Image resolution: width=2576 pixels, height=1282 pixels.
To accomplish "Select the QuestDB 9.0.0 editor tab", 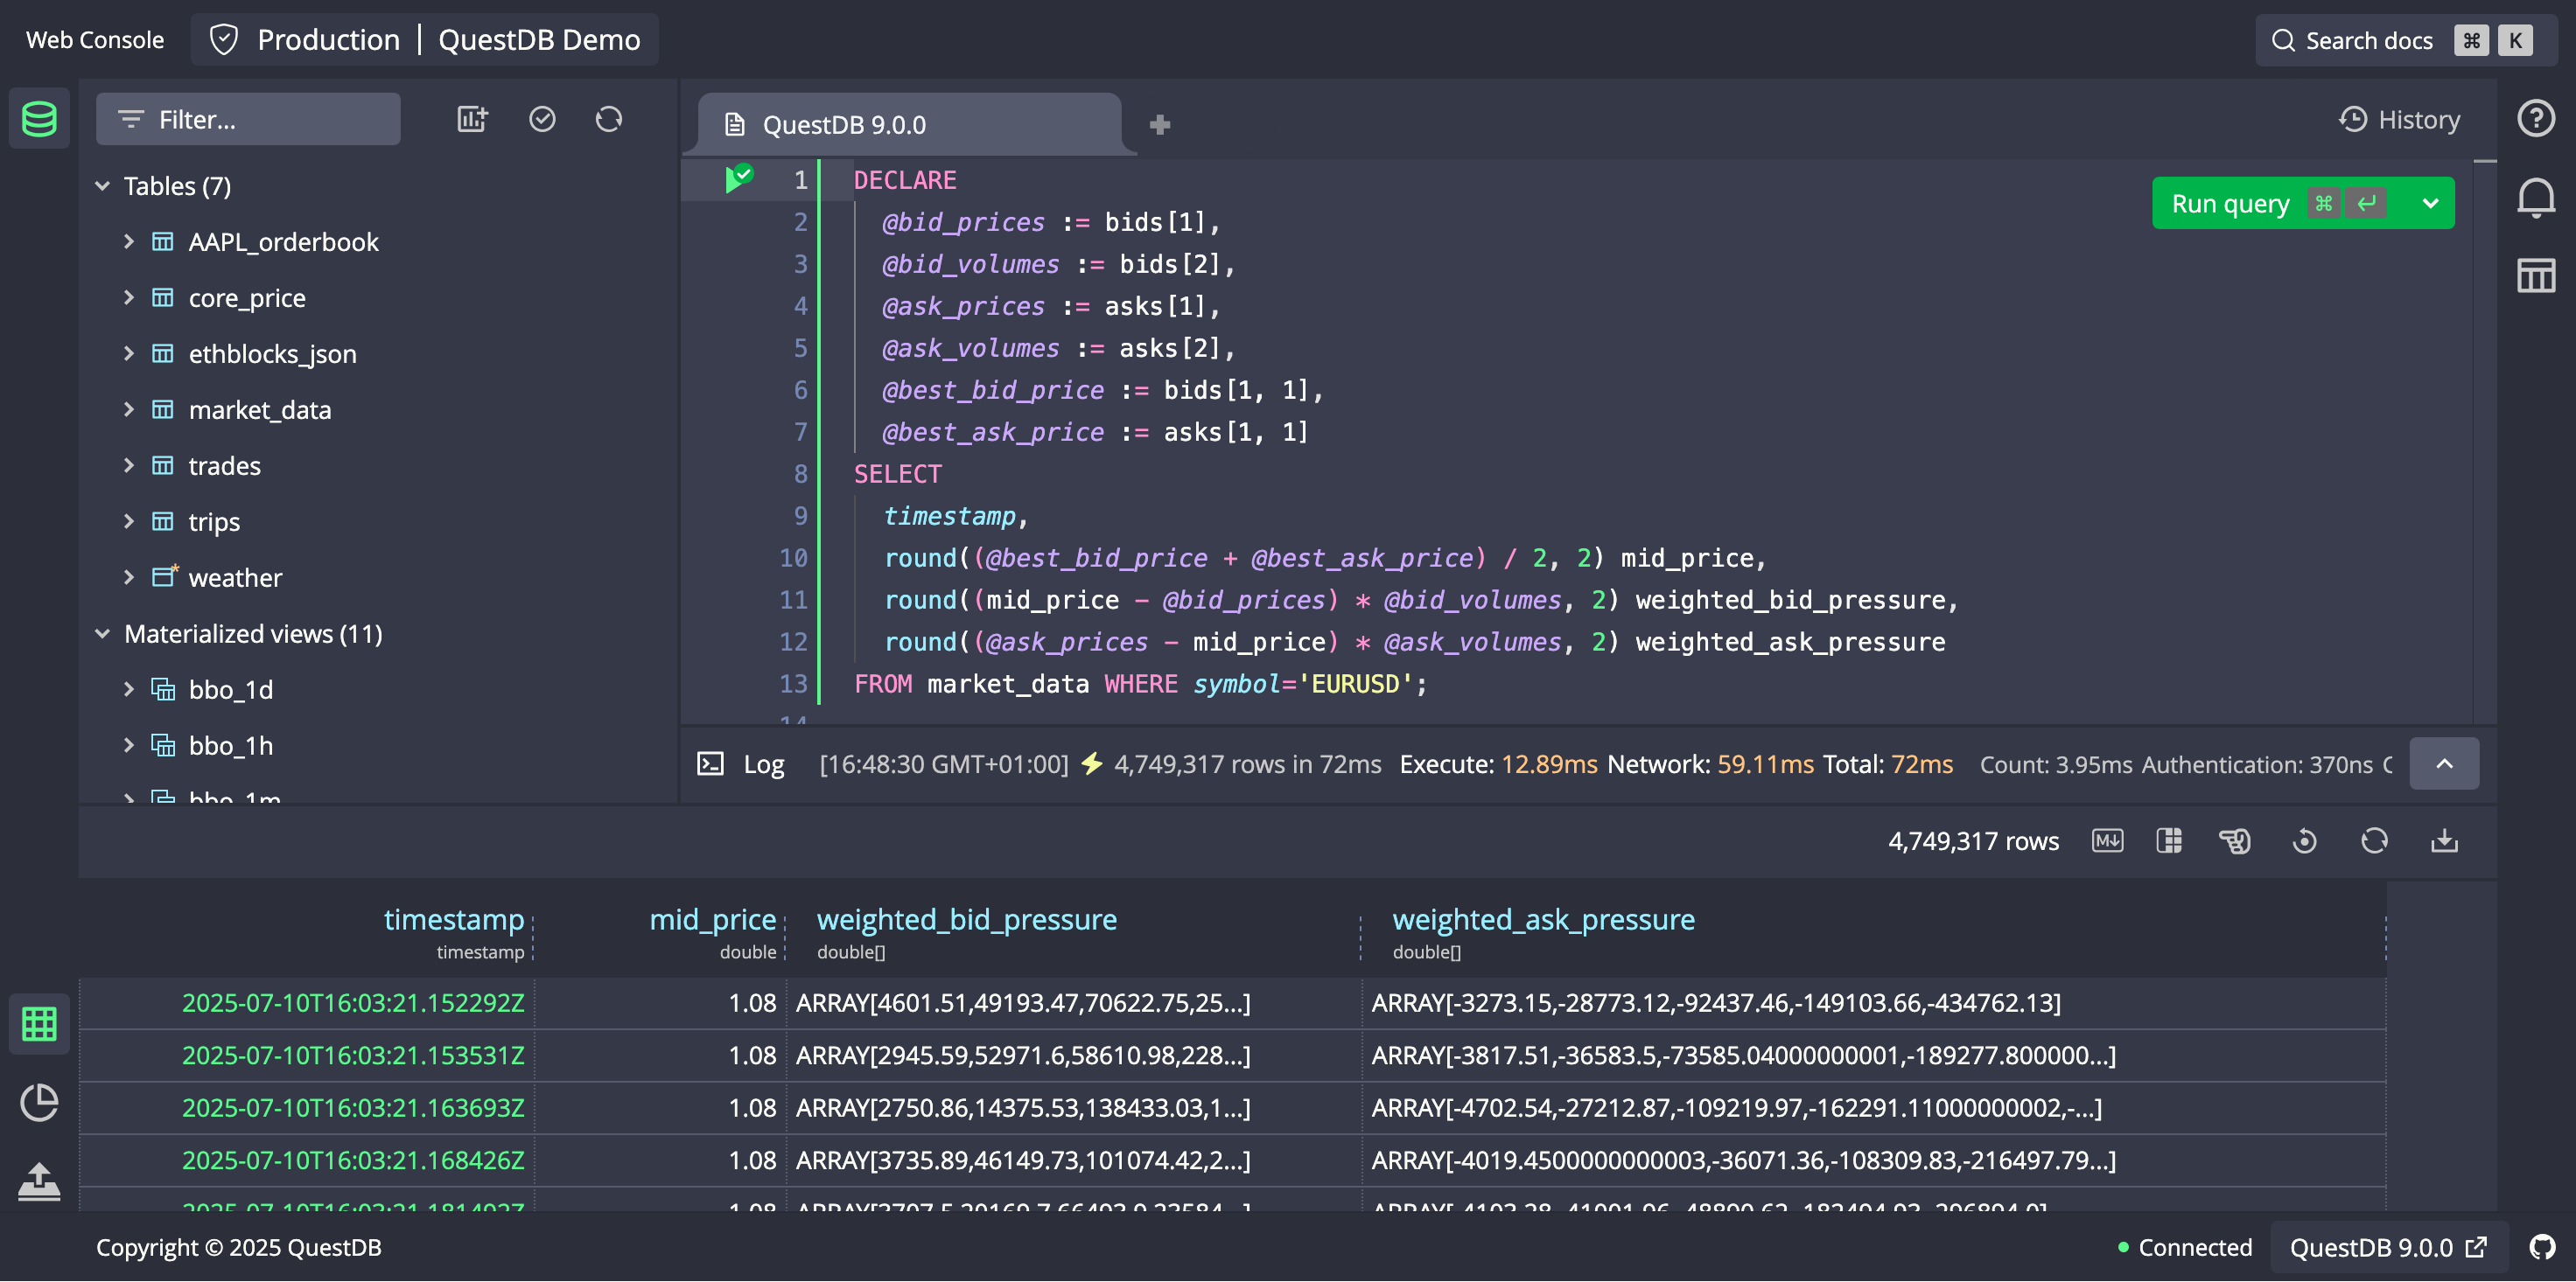I will [x=910, y=125].
